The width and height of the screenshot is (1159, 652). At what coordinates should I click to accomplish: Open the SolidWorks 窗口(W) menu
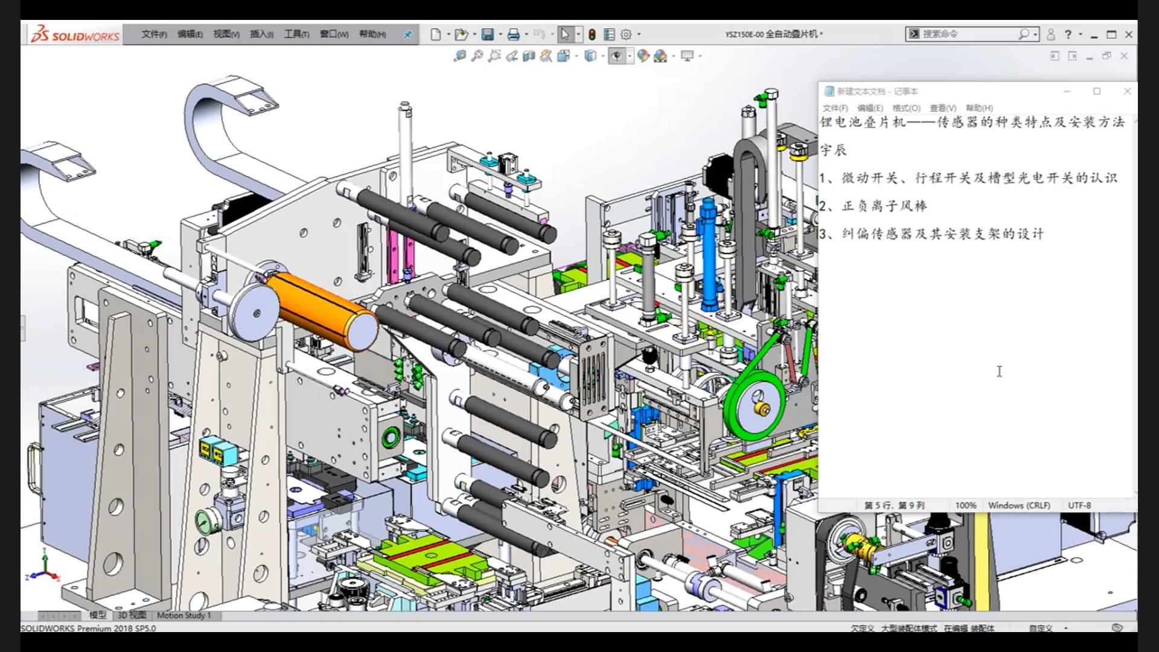[x=334, y=34]
